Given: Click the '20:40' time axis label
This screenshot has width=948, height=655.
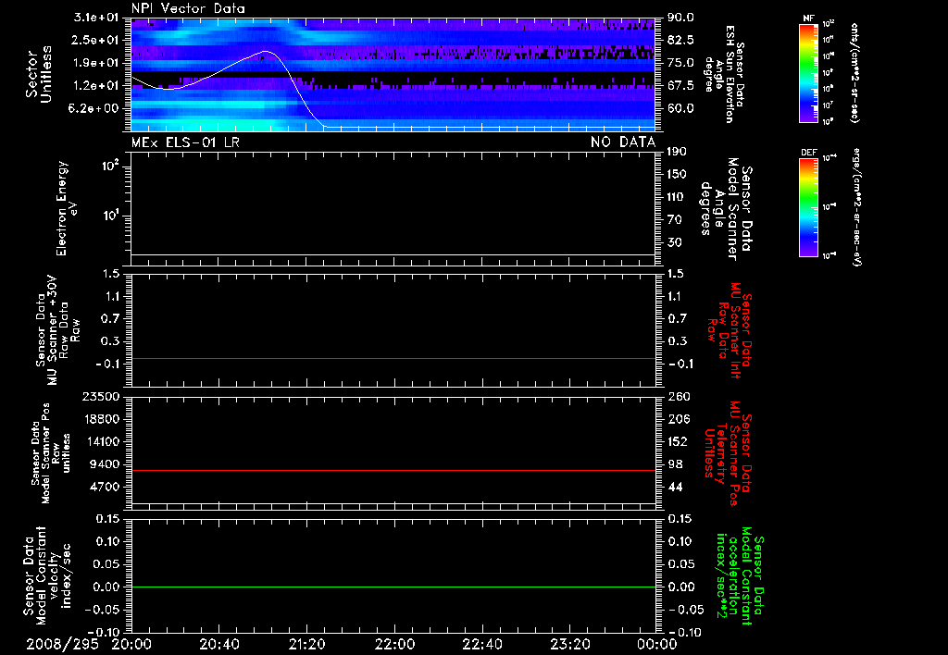Looking at the screenshot, I should (x=218, y=645).
